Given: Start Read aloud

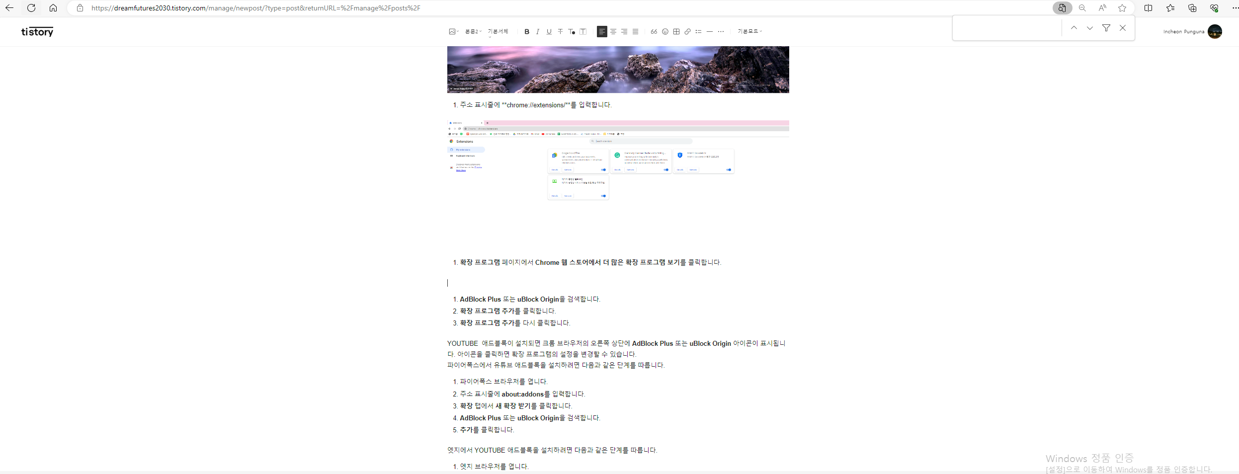Looking at the screenshot, I should pyautogui.click(x=1102, y=8).
